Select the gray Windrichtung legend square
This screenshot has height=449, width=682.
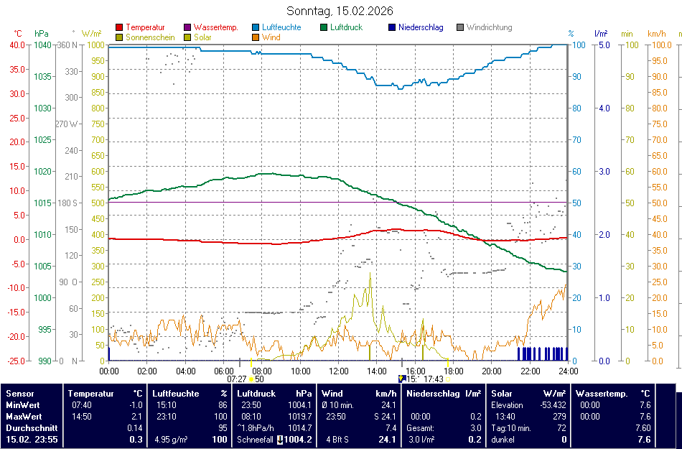460,27
